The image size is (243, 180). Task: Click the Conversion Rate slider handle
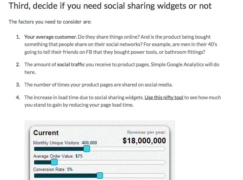100,176
